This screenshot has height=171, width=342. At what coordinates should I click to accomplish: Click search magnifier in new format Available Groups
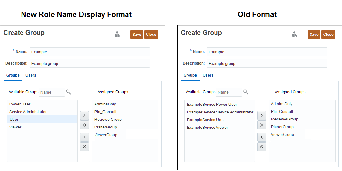(x=68, y=92)
